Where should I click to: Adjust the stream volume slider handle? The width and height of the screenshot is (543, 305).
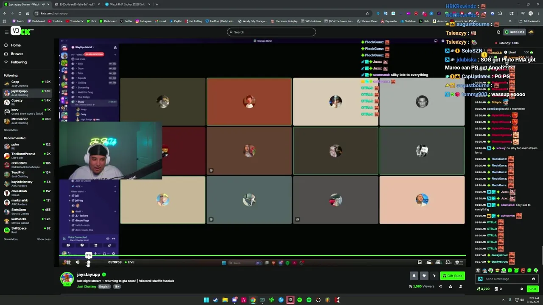pos(88,263)
